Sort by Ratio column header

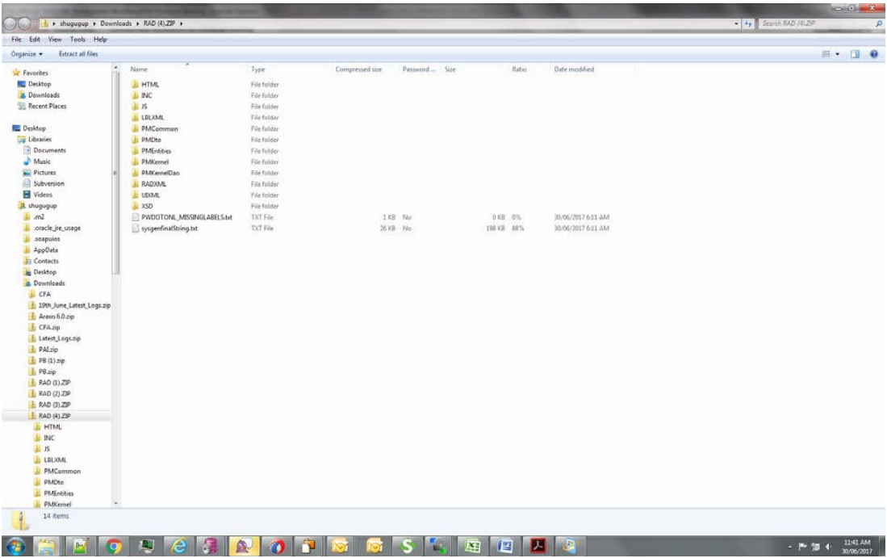[519, 69]
